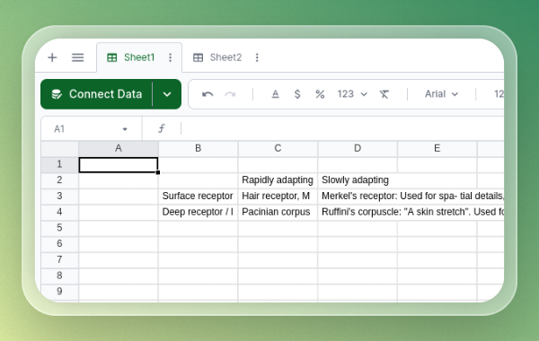Open the Arial font dropdown
The height and width of the screenshot is (341, 539).
441,94
